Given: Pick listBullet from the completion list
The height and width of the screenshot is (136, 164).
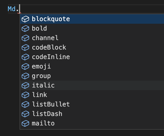Looking at the screenshot, I should coord(51,104).
